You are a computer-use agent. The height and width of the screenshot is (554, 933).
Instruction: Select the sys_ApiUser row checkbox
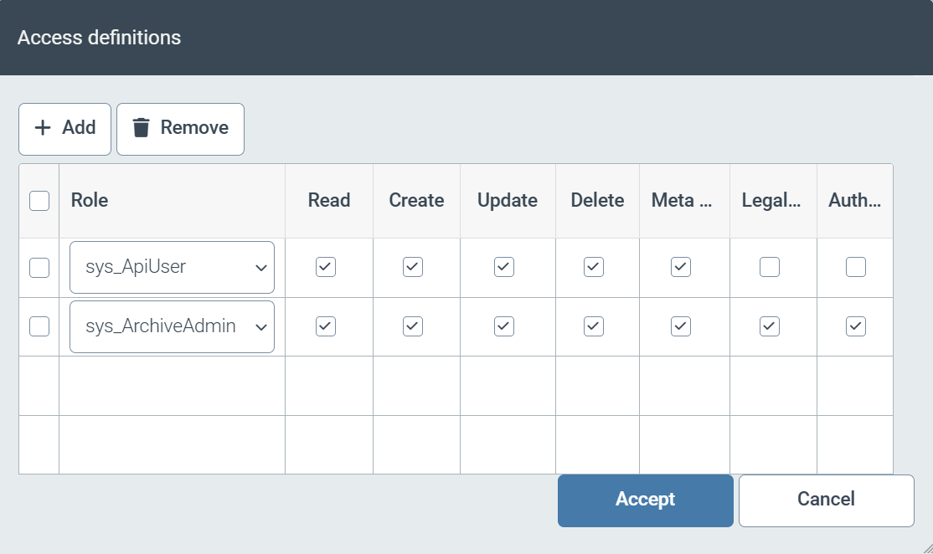38,267
